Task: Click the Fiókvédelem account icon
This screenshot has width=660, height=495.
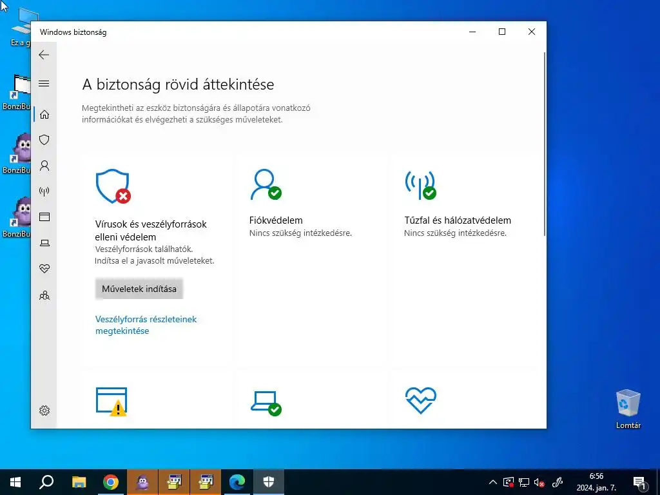Action: [266, 184]
